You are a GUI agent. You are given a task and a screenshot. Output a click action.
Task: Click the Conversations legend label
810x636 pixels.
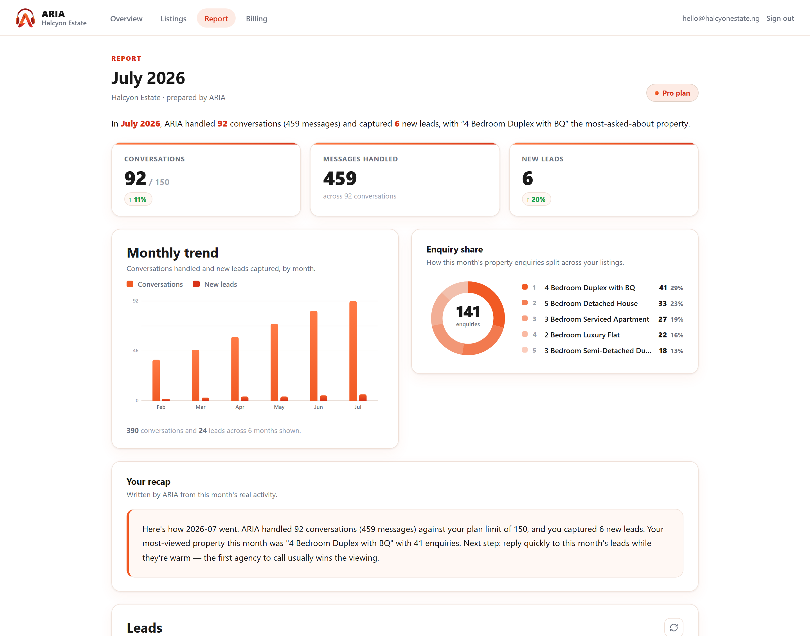160,284
